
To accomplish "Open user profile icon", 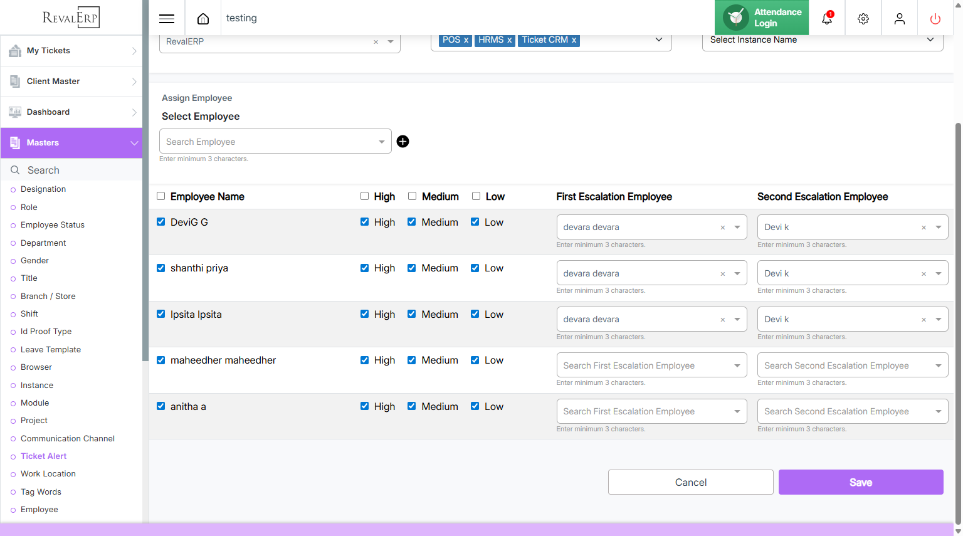I will 900,19.
